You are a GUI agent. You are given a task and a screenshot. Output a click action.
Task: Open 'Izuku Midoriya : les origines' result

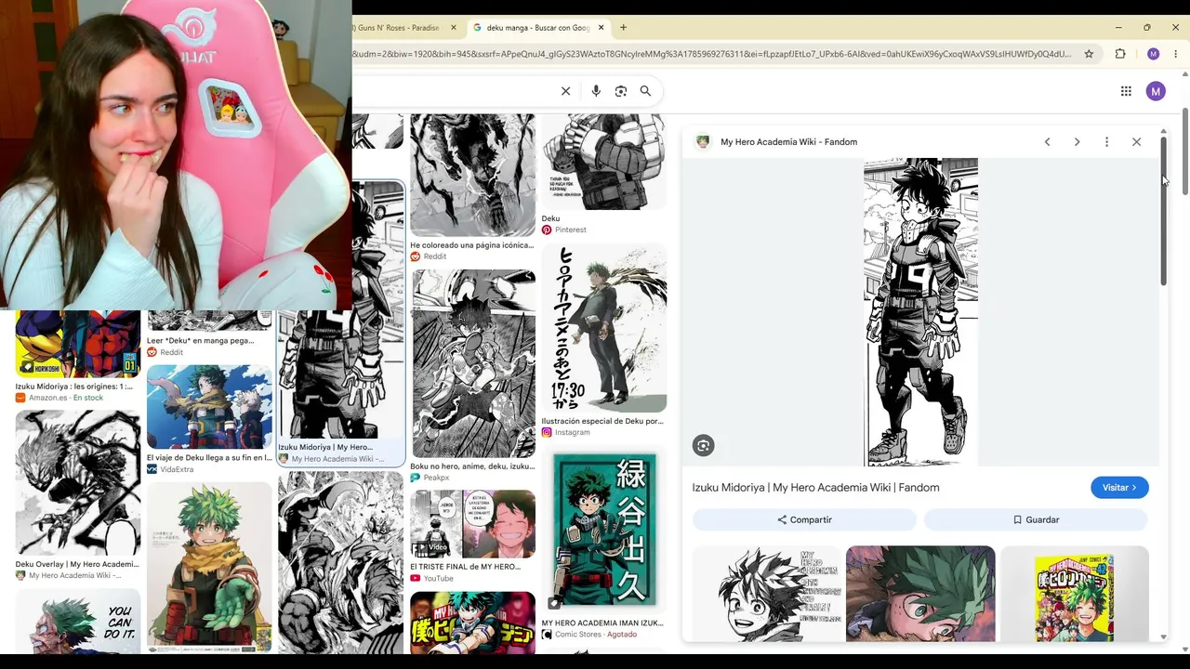pos(74,387)
